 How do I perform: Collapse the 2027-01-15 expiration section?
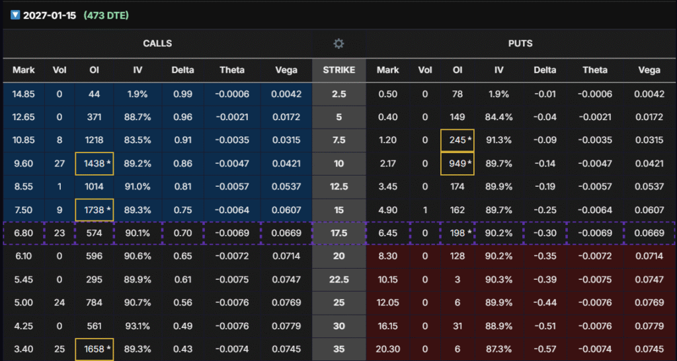tap(15, 15)
